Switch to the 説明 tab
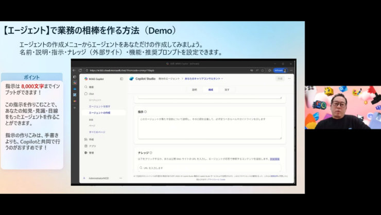Image resolution: width=381 pixels, height=215 pixels. (195, 90)
